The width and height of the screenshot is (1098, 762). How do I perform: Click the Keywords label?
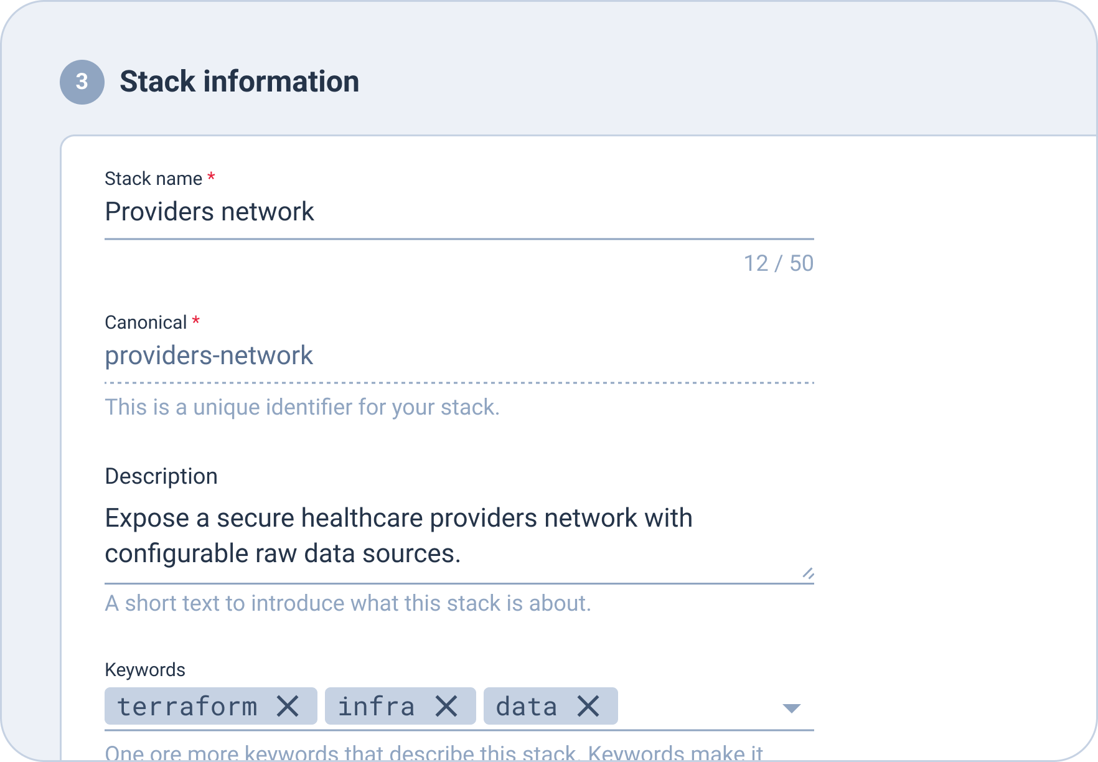tap(145, 670)
